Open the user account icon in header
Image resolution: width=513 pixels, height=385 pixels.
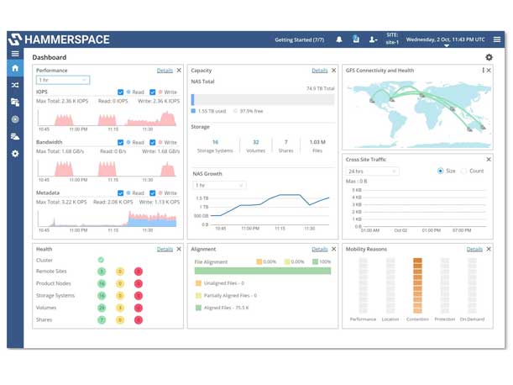pyautogui.click(x=373, y=40)
